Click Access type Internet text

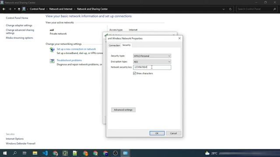pos(133,30)
